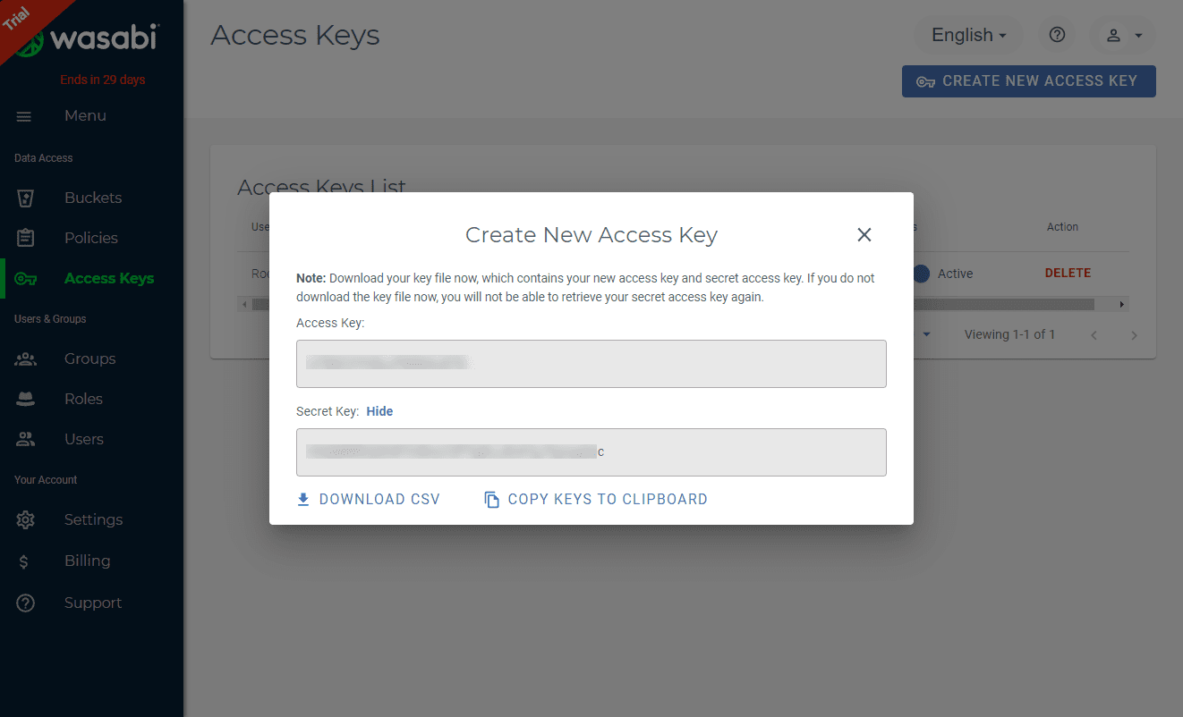Click the Roles hat icon

pos(25,400)
